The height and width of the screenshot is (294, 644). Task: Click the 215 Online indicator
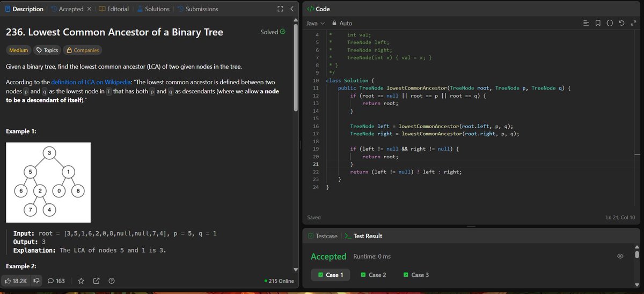pos(279,281)
